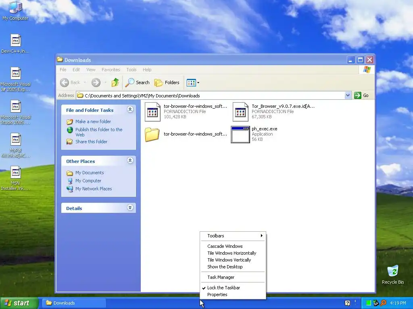The height and width of the screenshot is (309, 413).
Task: Select the Tor_Browser_v9.0.7.exe encrypted file icon
Action: [x=240, y=112]
